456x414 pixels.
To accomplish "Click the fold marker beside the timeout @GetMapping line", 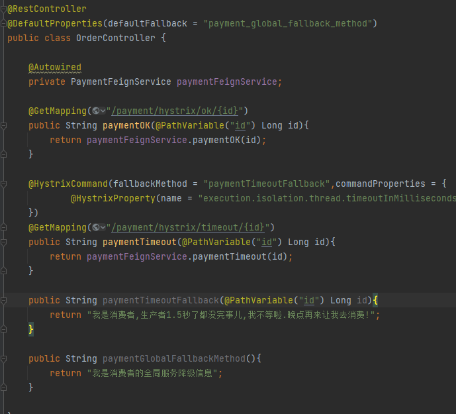I will (x=3, y=227).
